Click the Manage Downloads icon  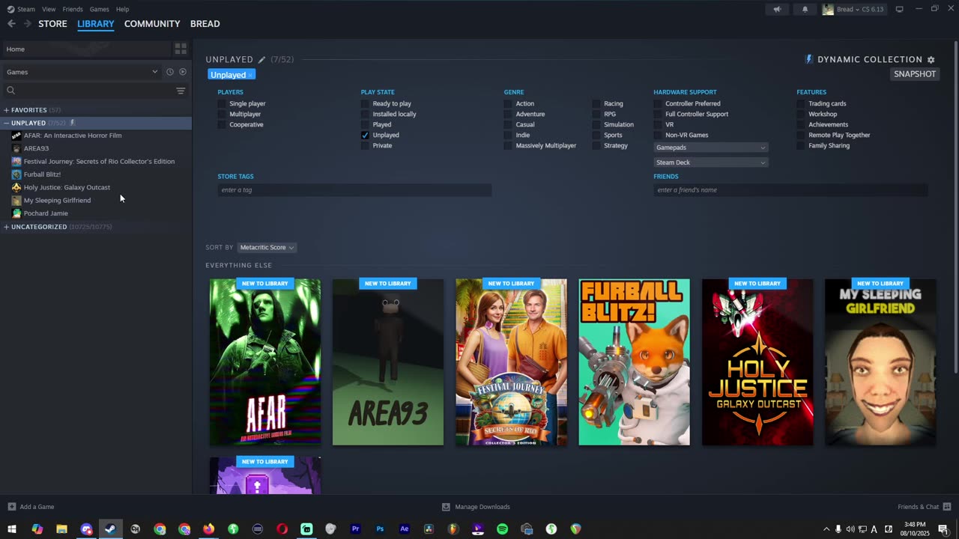click(x=446, y=507)
